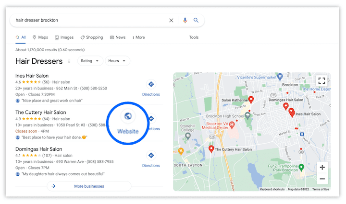
Task: Zoom in on the map with plus
Action: click(x=322, y=167)
